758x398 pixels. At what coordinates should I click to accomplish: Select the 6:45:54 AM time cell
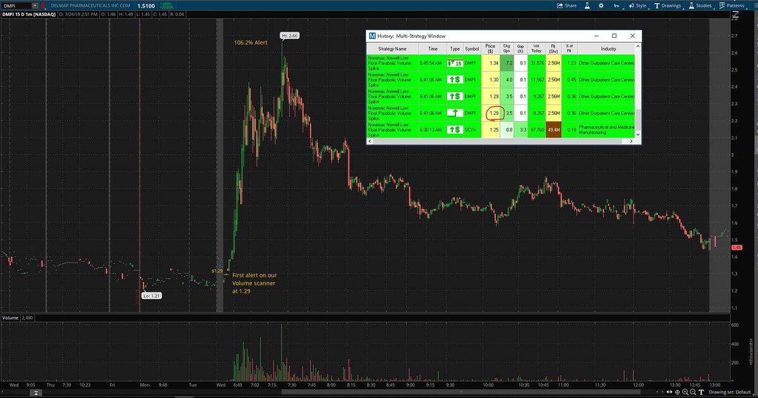click(432, 63)
